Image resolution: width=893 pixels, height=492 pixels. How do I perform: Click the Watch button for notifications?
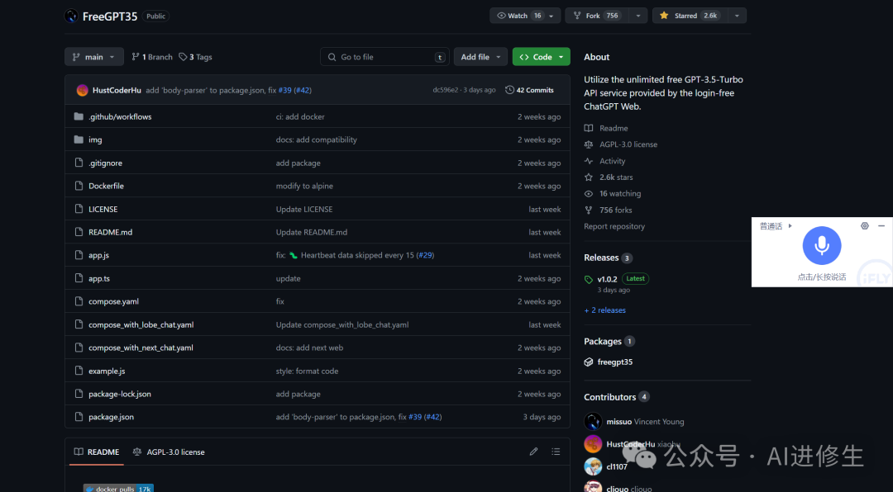click(517, 16)
